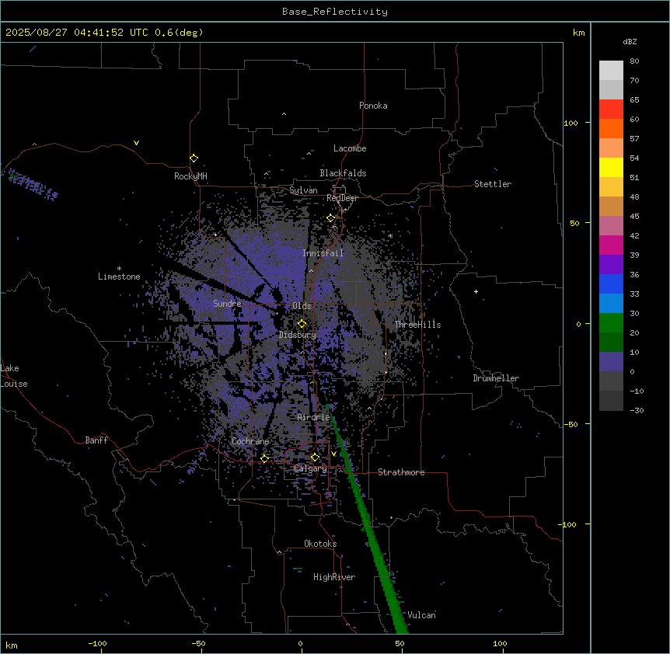Click the Didsbury label

click(x=298, y=335)
